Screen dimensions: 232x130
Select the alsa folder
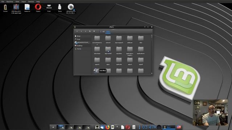[141, 39]
